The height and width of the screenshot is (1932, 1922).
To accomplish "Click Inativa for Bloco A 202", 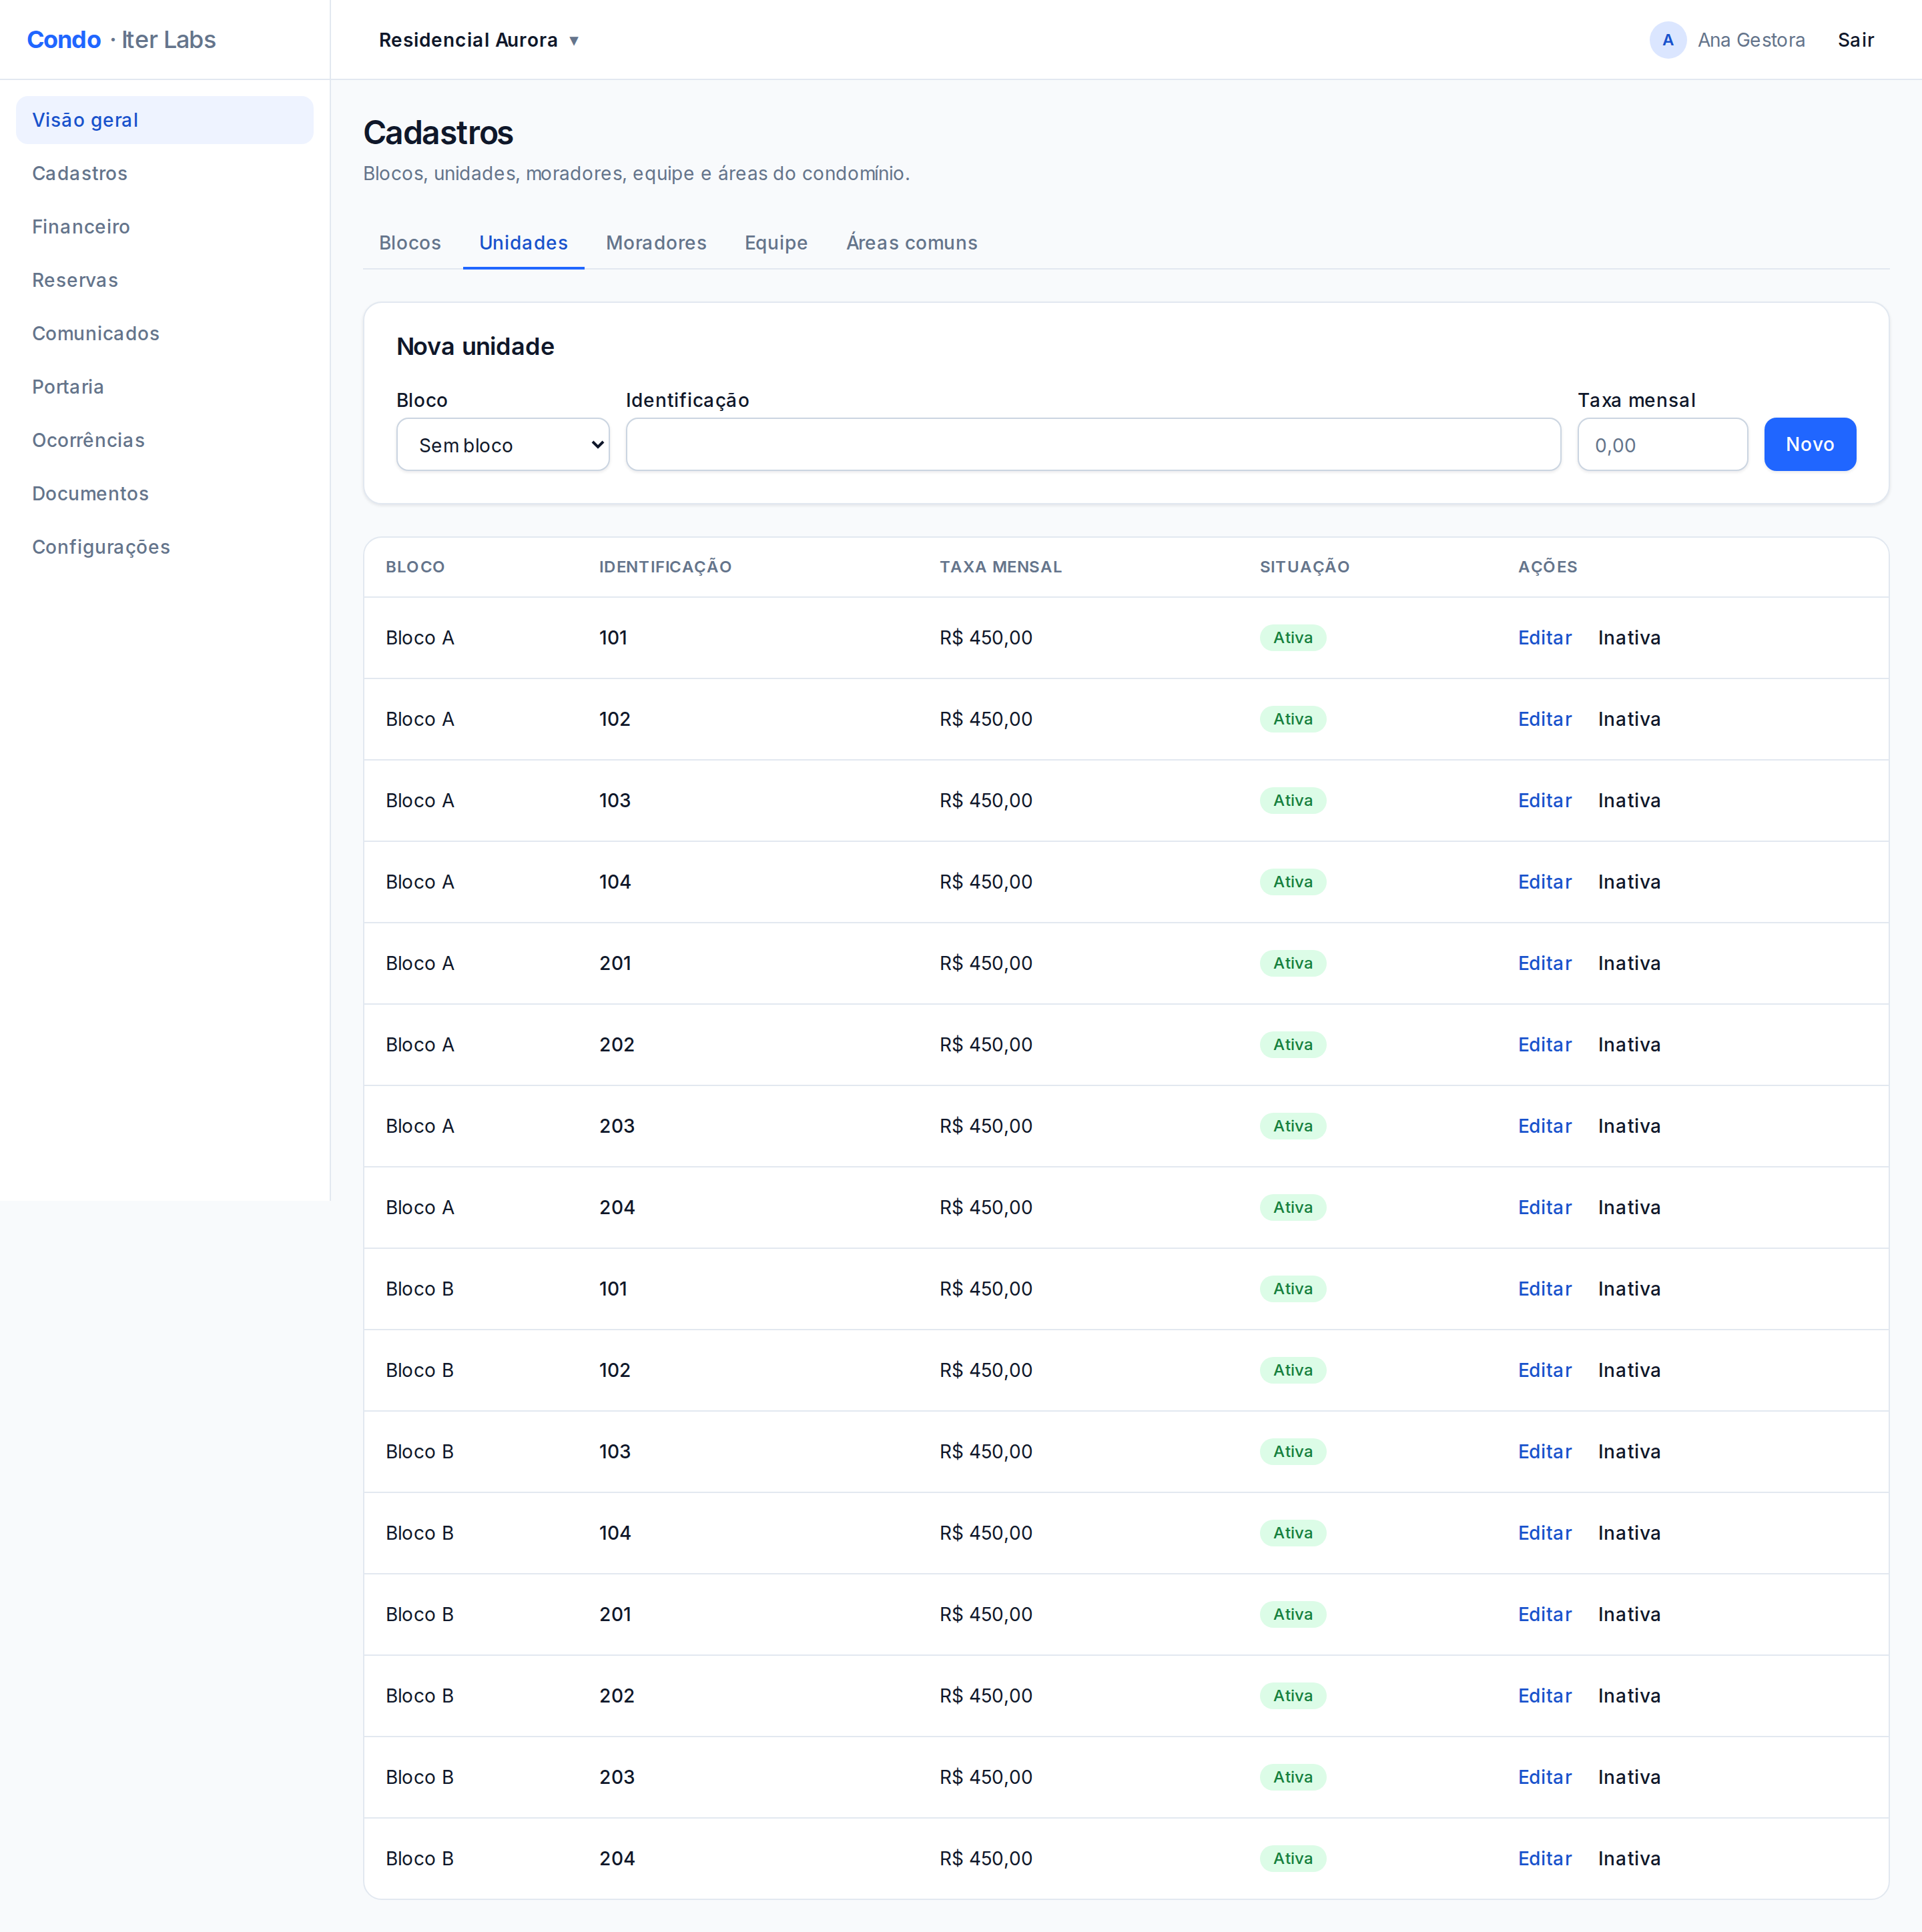I will point(1629,1045).
